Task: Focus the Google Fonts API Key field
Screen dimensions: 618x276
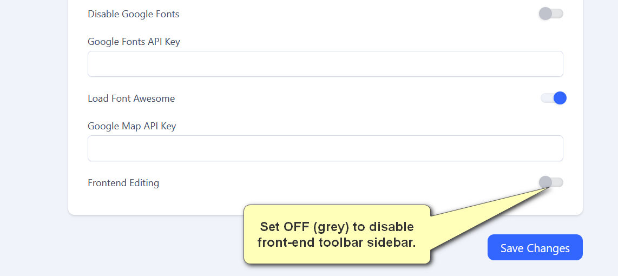Action: (x=325, y=64)
